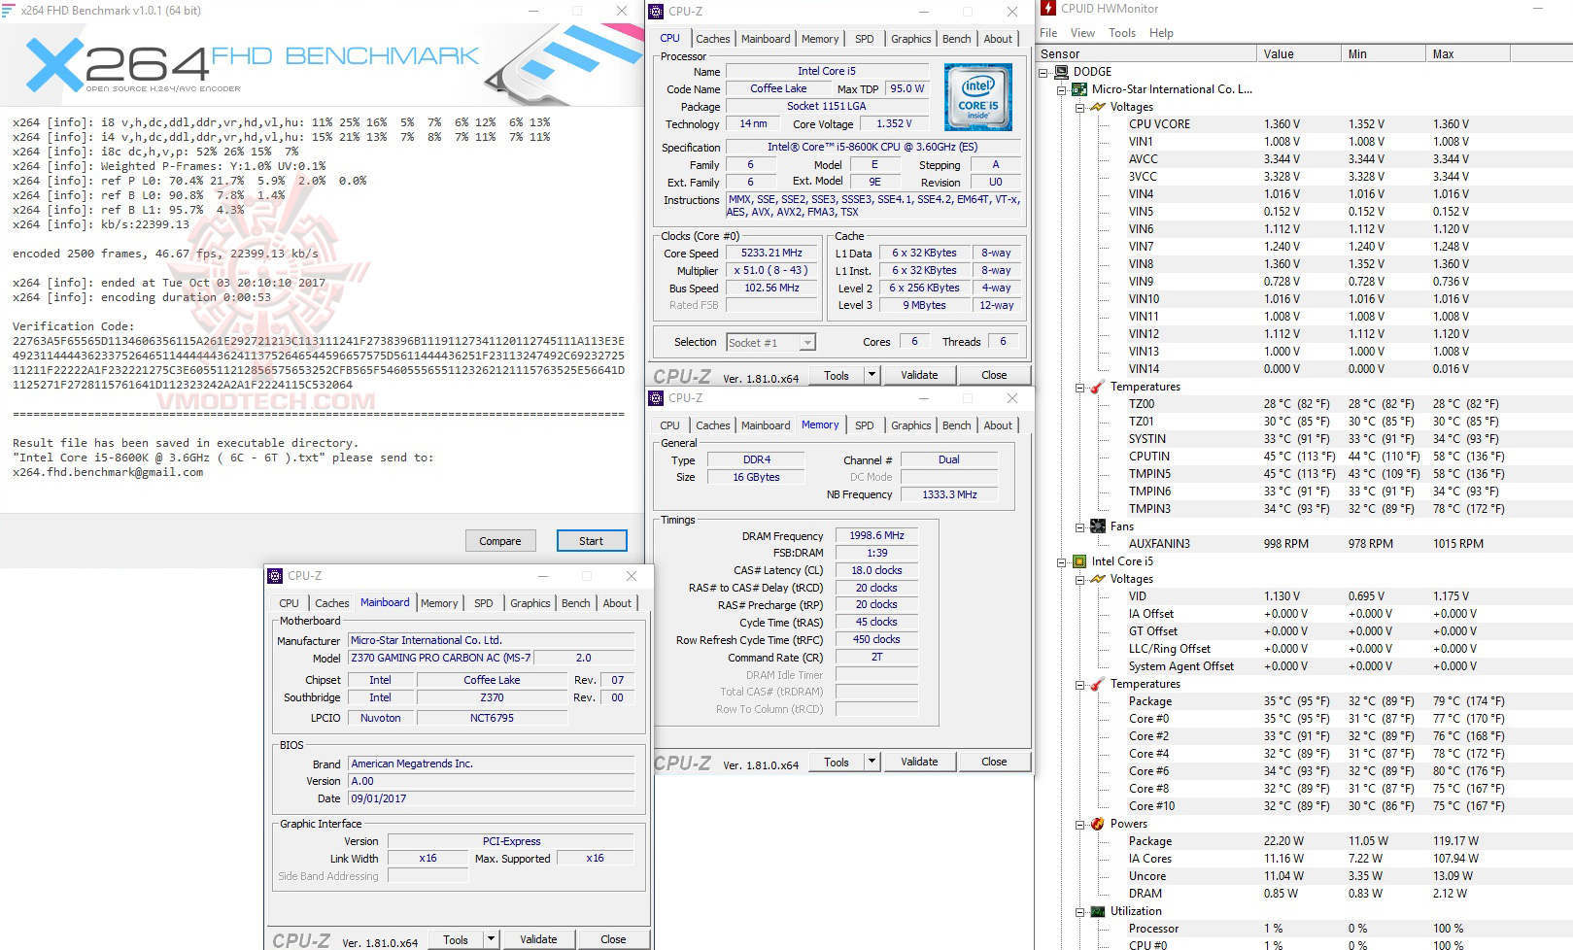
Task: Open the Tools dropdown in the CPU-Z Memory window
Action: (872, 762)
